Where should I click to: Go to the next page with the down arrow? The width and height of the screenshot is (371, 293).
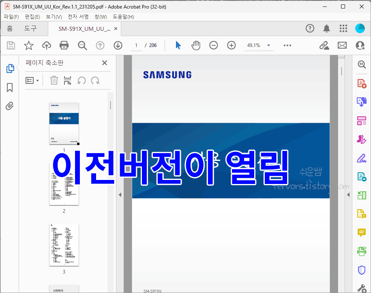click(x=118, y=45)
